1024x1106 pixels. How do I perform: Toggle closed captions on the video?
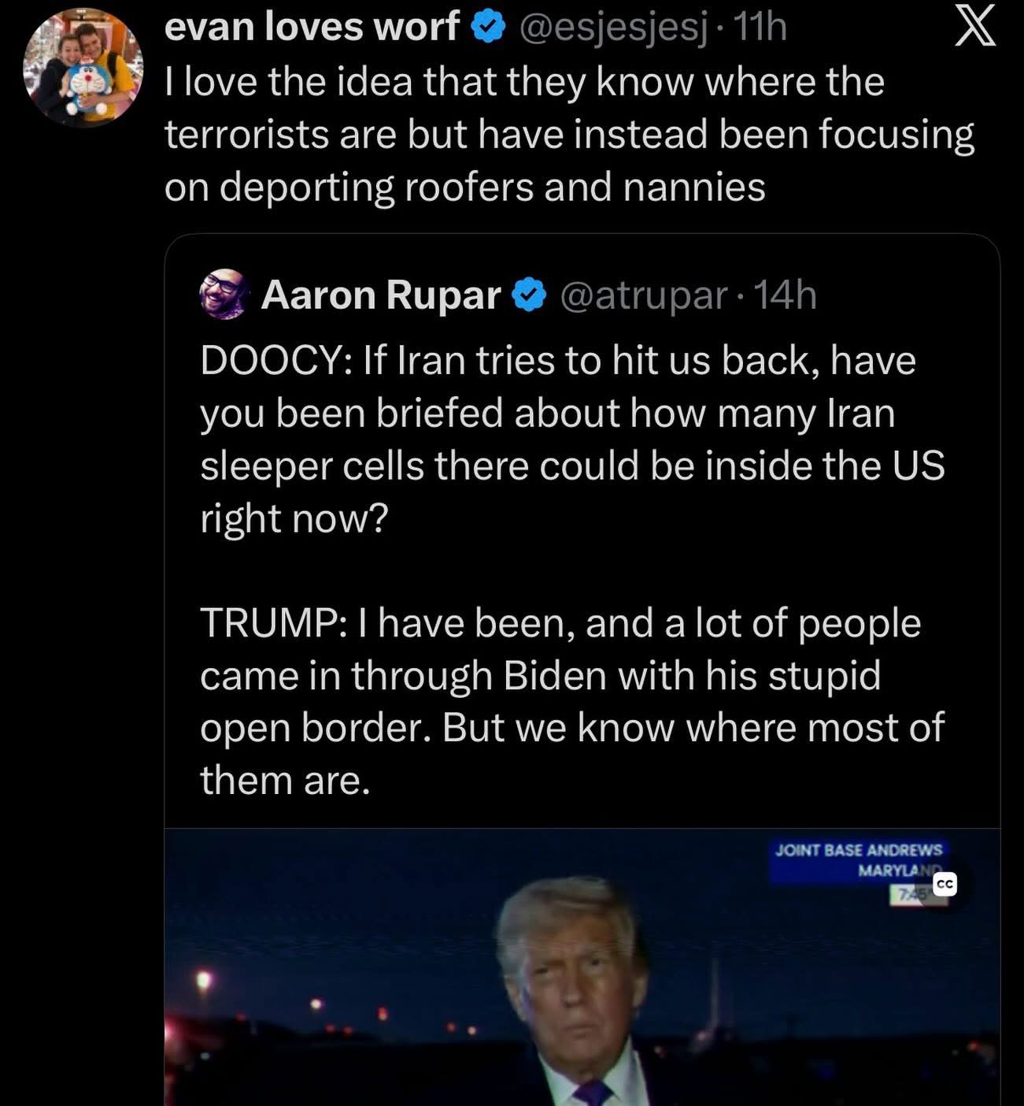tap(945, 885)
